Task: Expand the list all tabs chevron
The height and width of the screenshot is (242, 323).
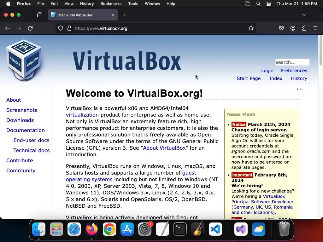Action: click(x=304, y=15)
